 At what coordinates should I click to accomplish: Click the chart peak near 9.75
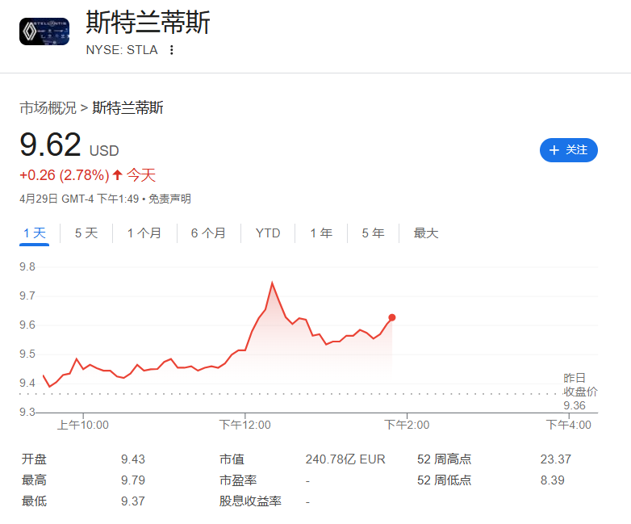coord(273,283)
